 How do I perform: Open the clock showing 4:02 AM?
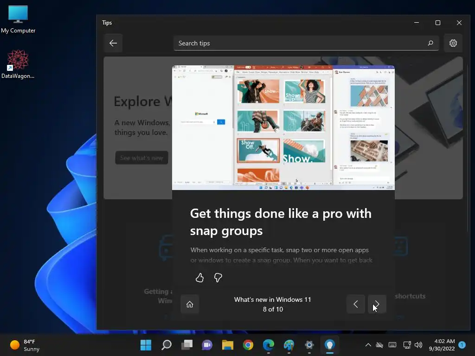click(442, 345)
